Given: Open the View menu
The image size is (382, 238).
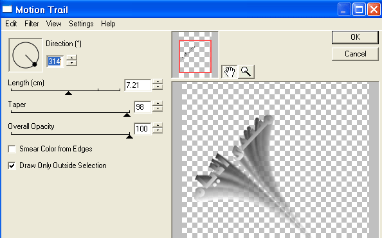Looking at the screenshot, I should tap(54, 24).
